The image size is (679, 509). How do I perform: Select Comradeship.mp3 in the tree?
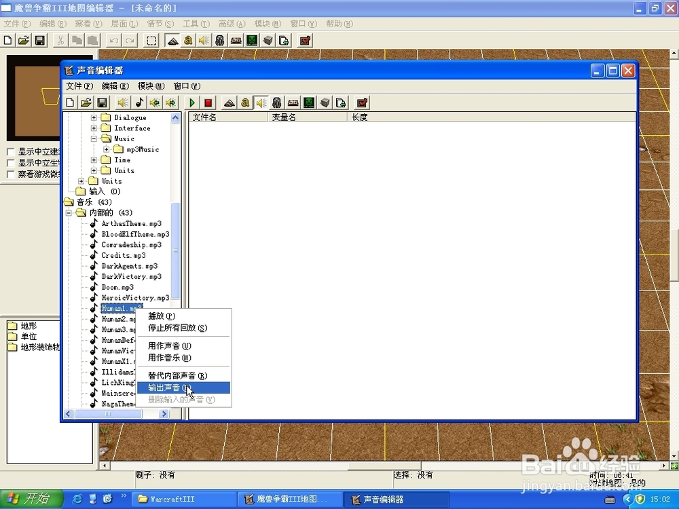tap(131, 245)
